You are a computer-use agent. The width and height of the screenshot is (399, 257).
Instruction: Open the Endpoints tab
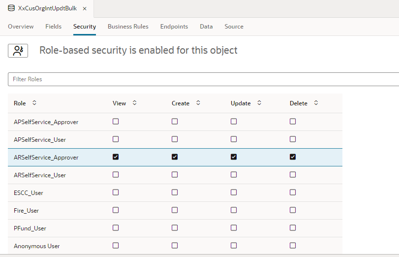[174, 27]
